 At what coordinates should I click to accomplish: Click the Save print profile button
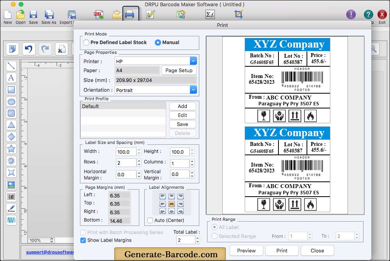pos(182,124)
